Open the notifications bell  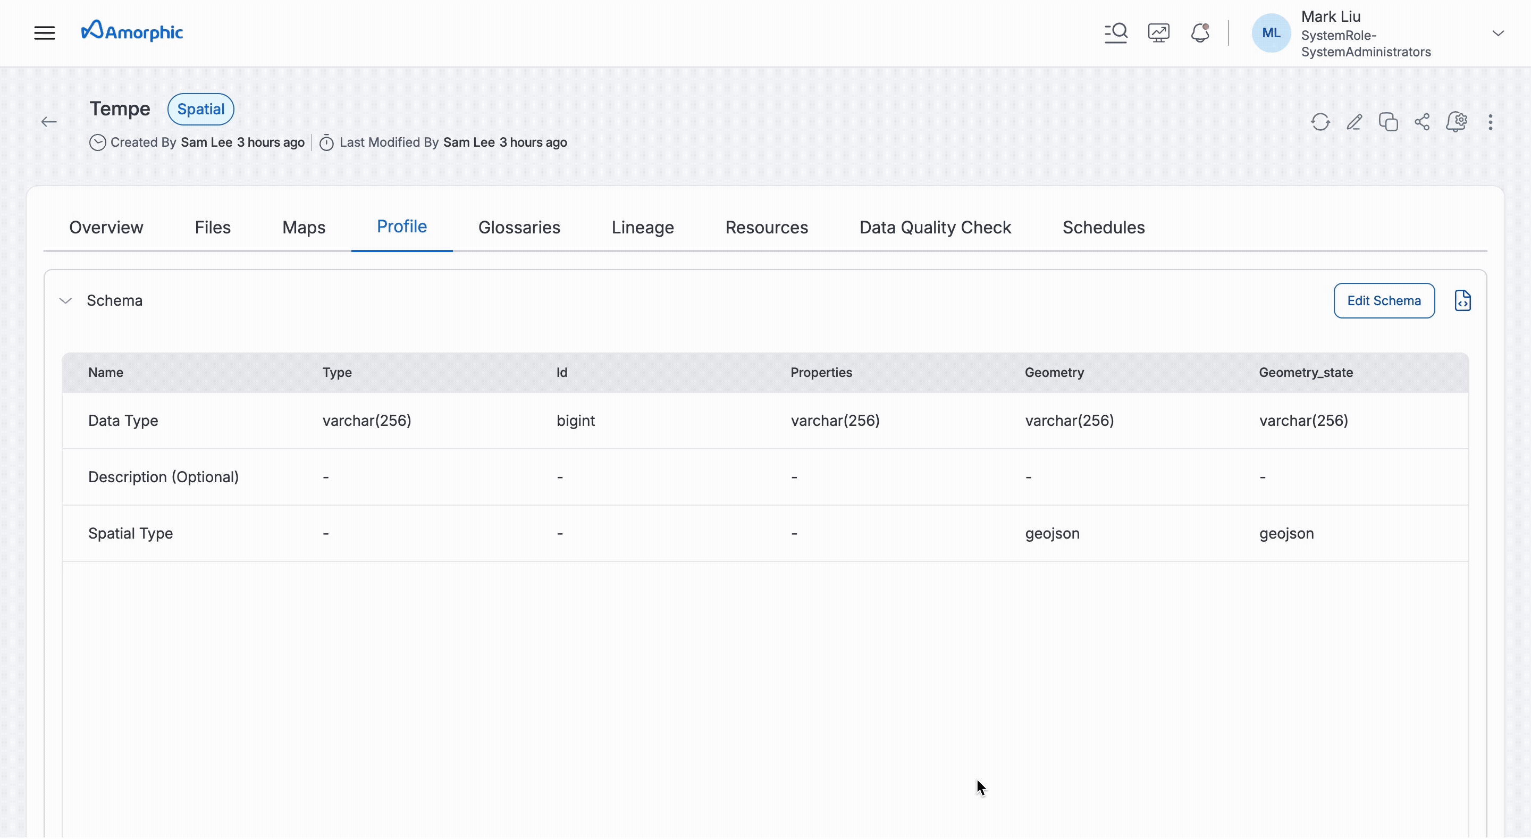(x=1200, y=33)
